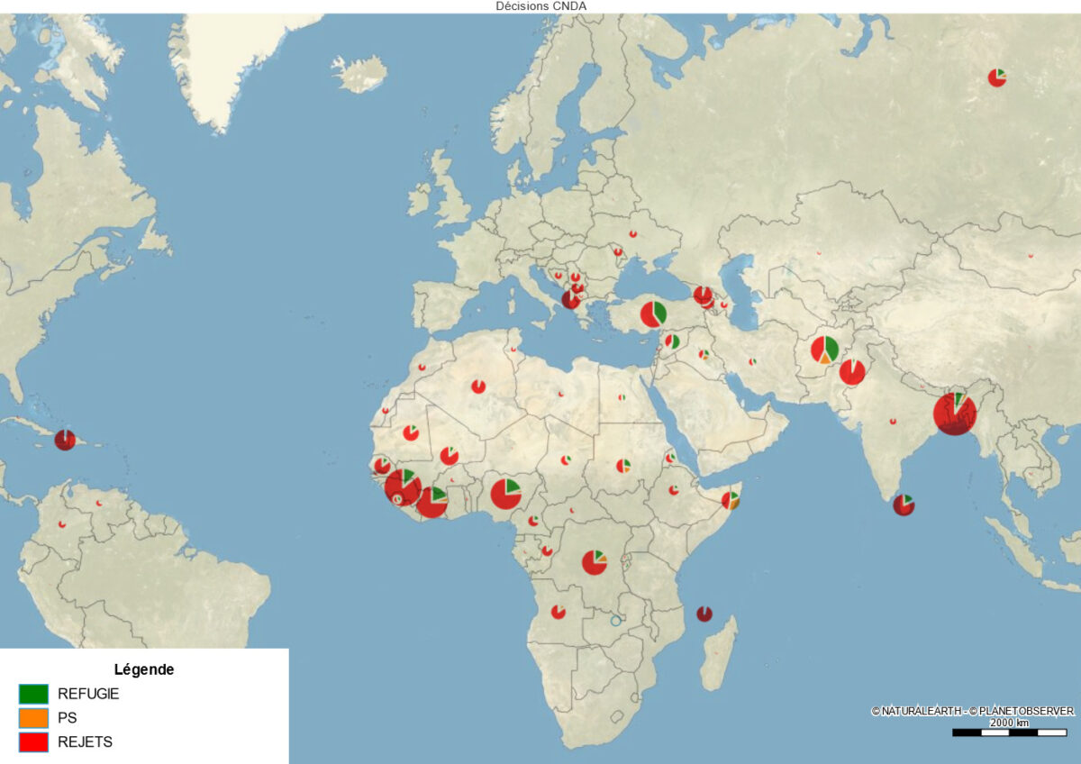Select the Sudan pie chart
The height and width of the screenshot is (764, 1081).
coord(623,466)
